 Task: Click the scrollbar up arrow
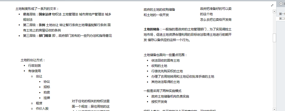click(x=274, y=12)
